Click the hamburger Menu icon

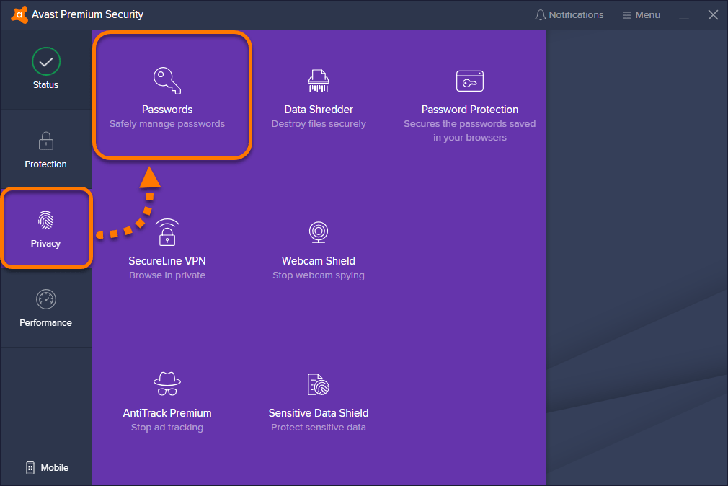(627, 15)
